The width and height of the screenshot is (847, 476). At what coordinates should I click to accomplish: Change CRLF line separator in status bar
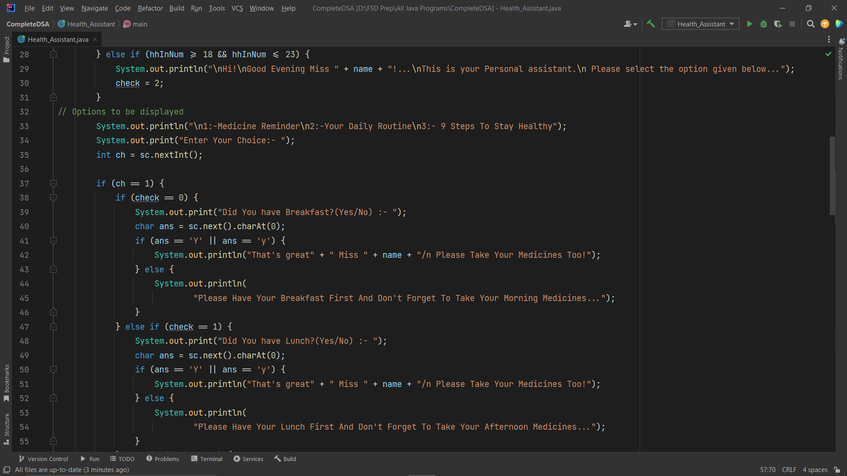[789, 470]
